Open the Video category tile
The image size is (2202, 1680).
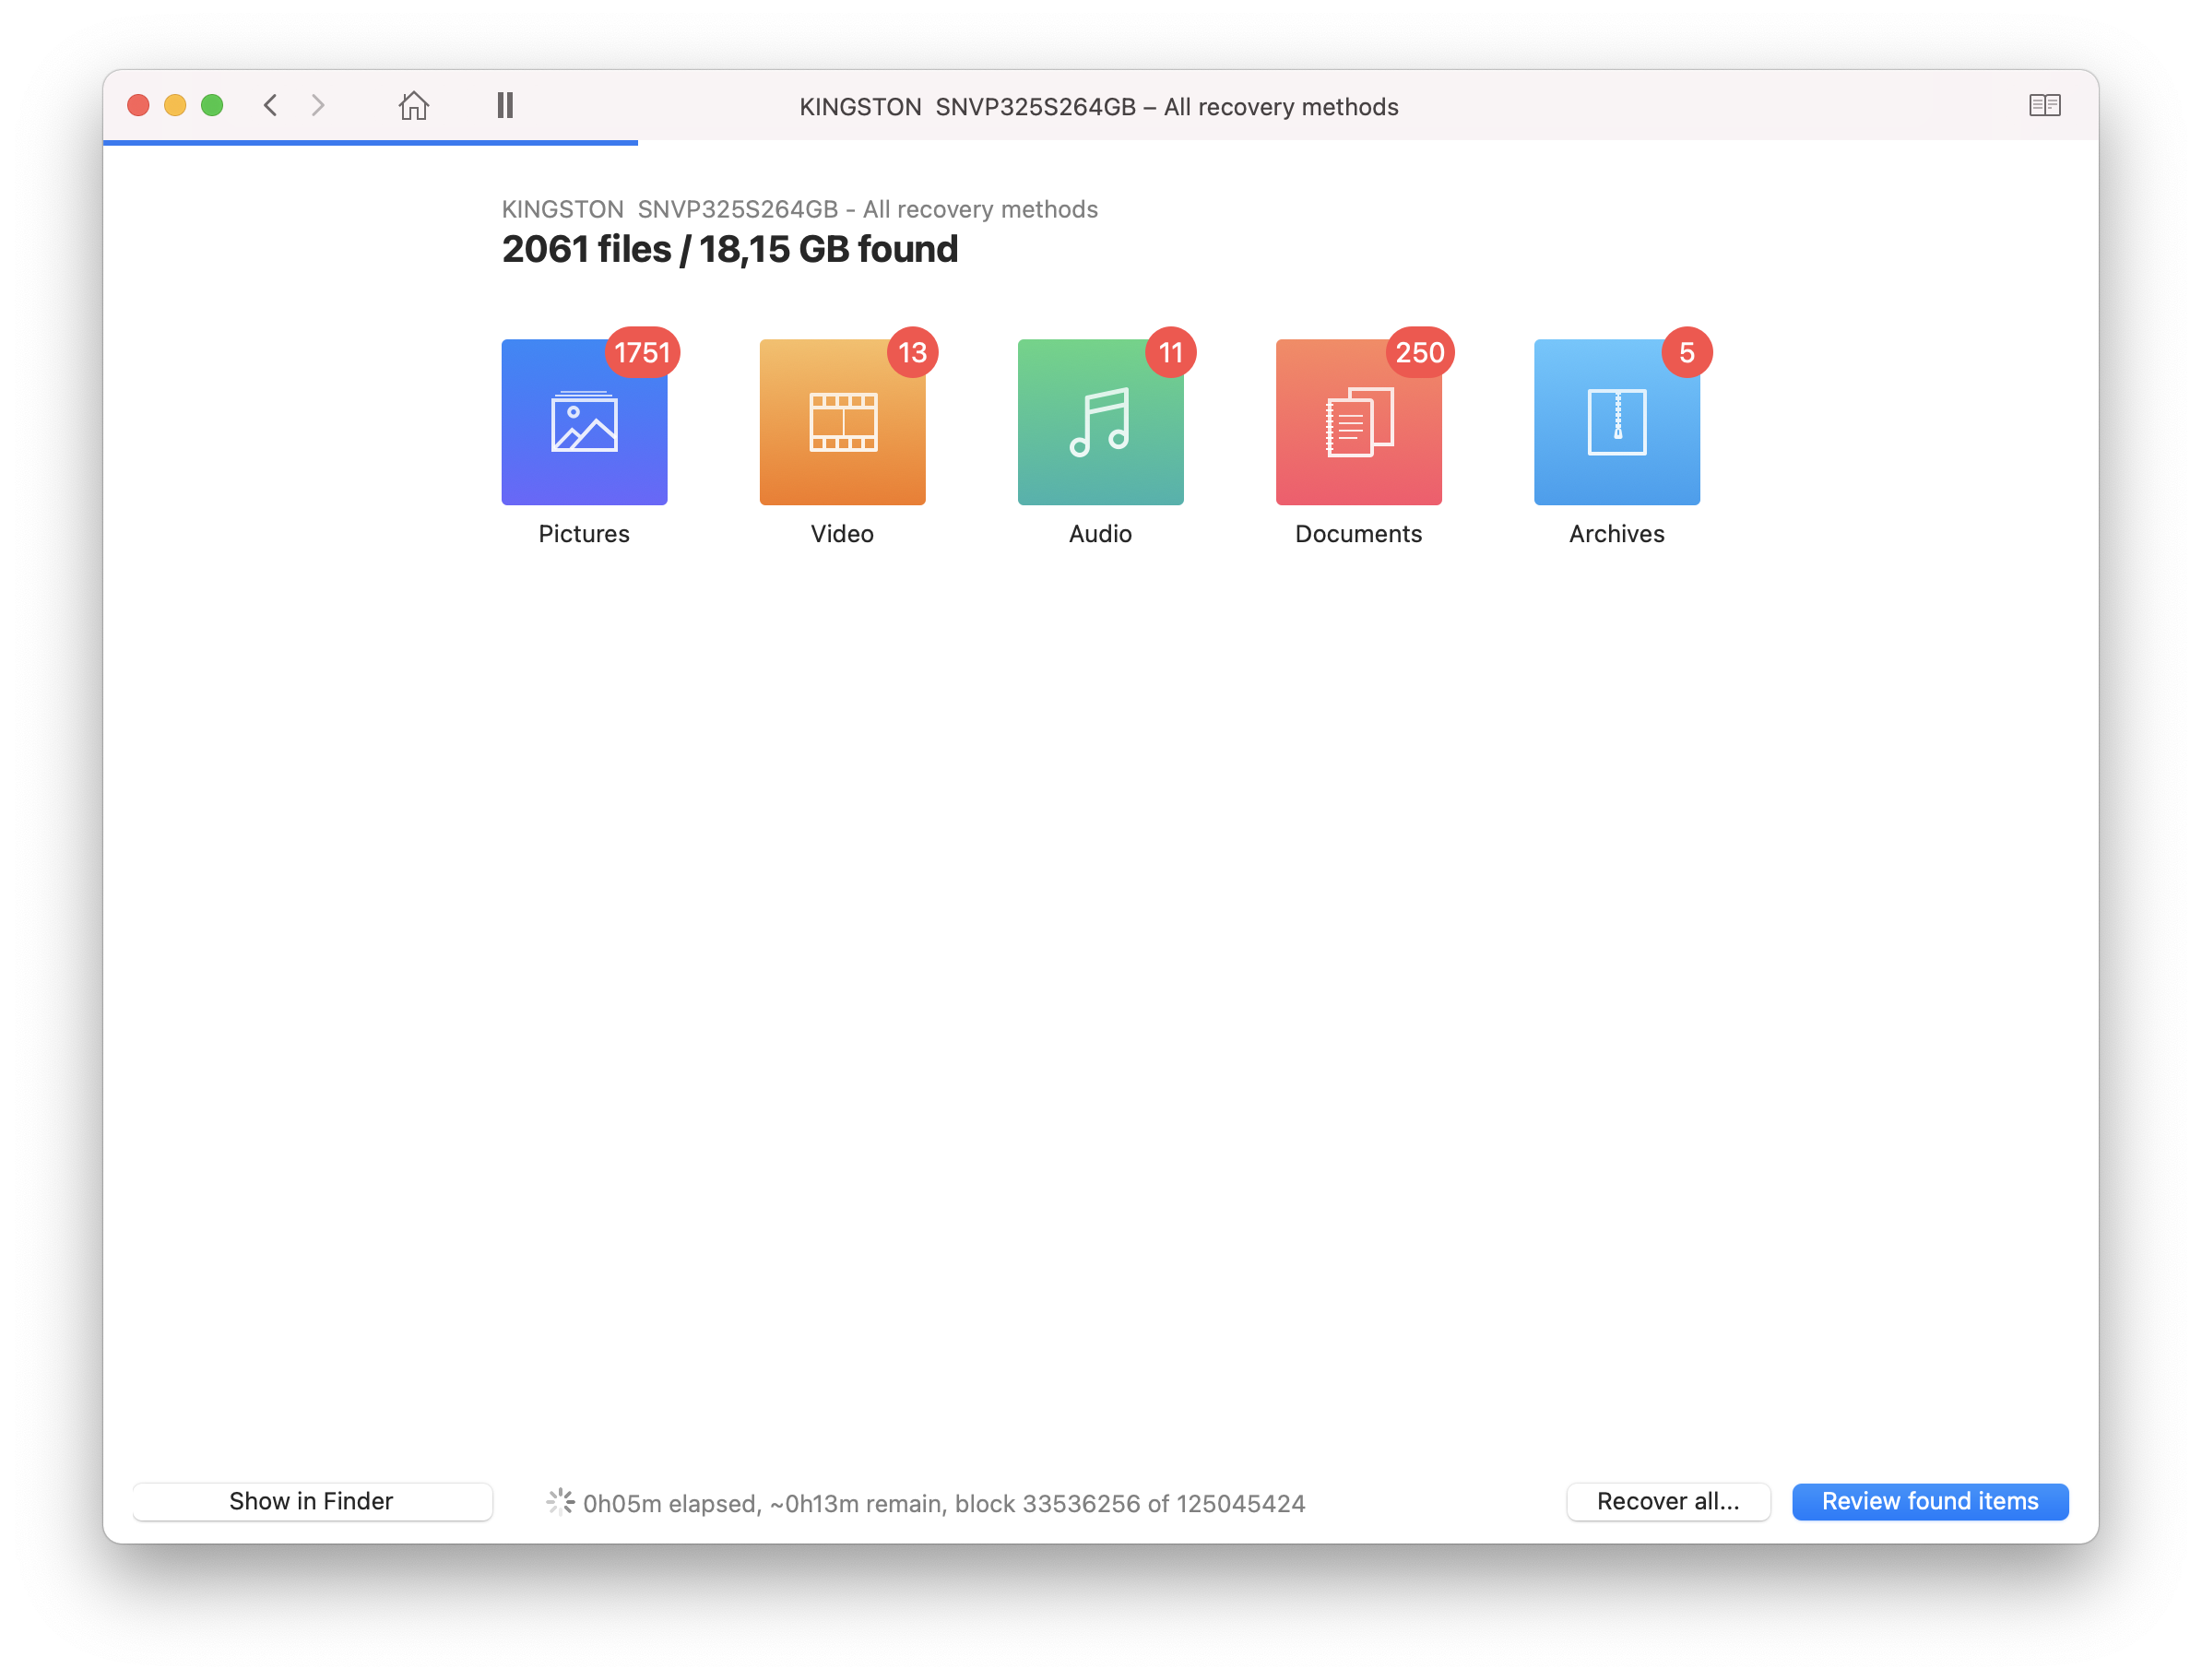pyautogui.click(x=842, y=422)
